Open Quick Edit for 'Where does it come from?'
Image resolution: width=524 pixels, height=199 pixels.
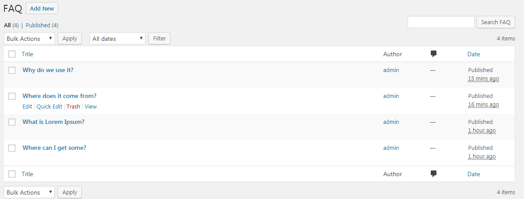coord(49,106)
